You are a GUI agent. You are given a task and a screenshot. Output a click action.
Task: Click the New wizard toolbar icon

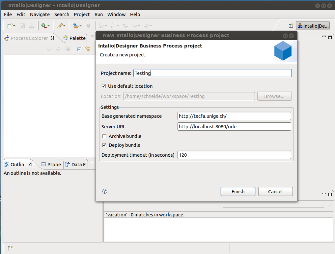(x=10, y=26)
